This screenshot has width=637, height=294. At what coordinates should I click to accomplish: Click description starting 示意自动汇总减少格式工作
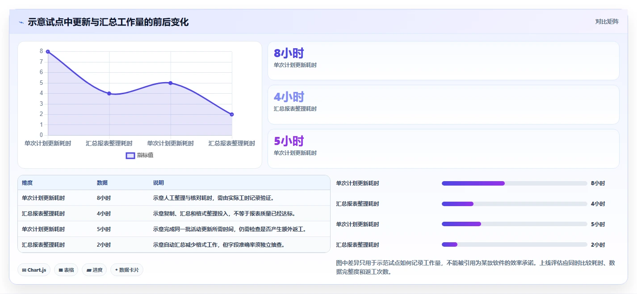point(219,245)
